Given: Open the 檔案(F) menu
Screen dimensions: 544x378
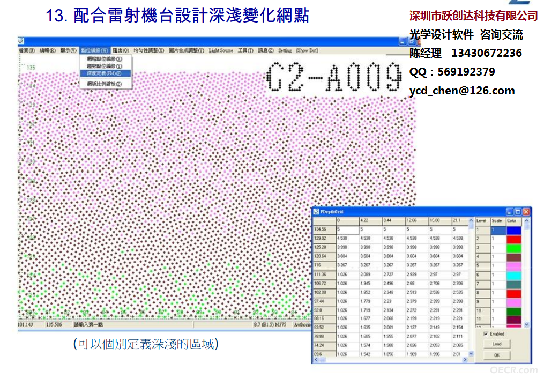Looking at the screenshot, I should click(27, 51).
